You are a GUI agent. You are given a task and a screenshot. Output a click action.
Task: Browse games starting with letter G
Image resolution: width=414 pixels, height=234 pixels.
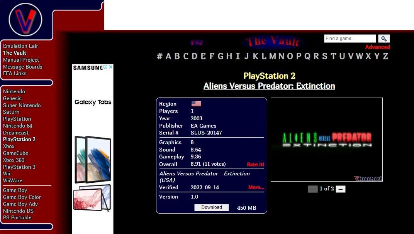click(x=221, y=56)
